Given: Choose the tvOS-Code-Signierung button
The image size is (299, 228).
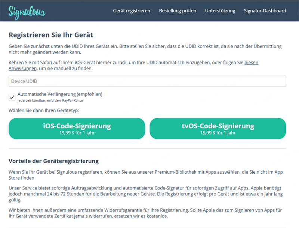Looking at the screenshot, I should pos(218,128).
